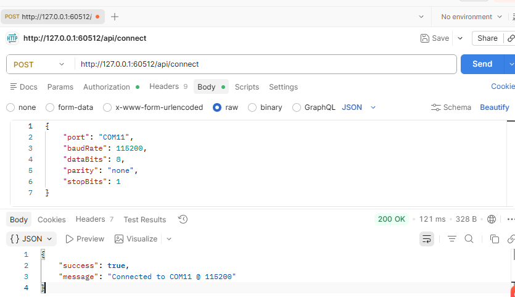Open the request Headers 9 tab
This screenshot has height=297, width=515.
point(168,86)
